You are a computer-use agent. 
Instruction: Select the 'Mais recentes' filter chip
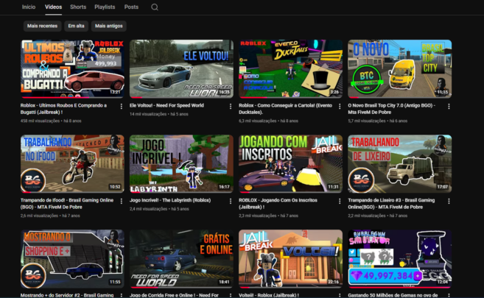pos(41,26)
